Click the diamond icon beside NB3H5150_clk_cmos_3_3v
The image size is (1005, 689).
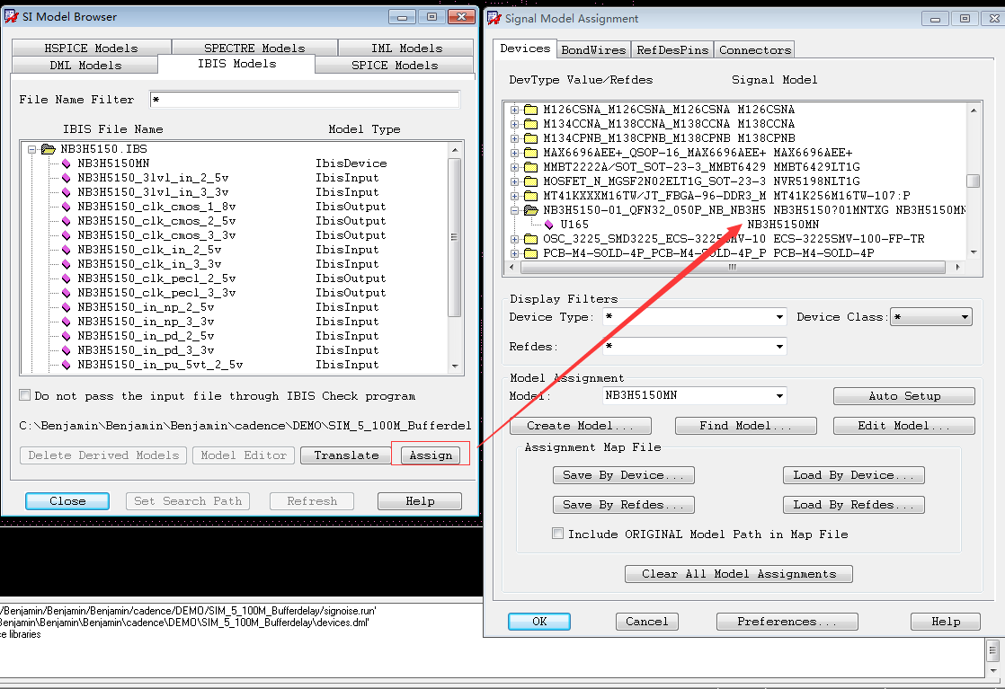click(66, 235)
